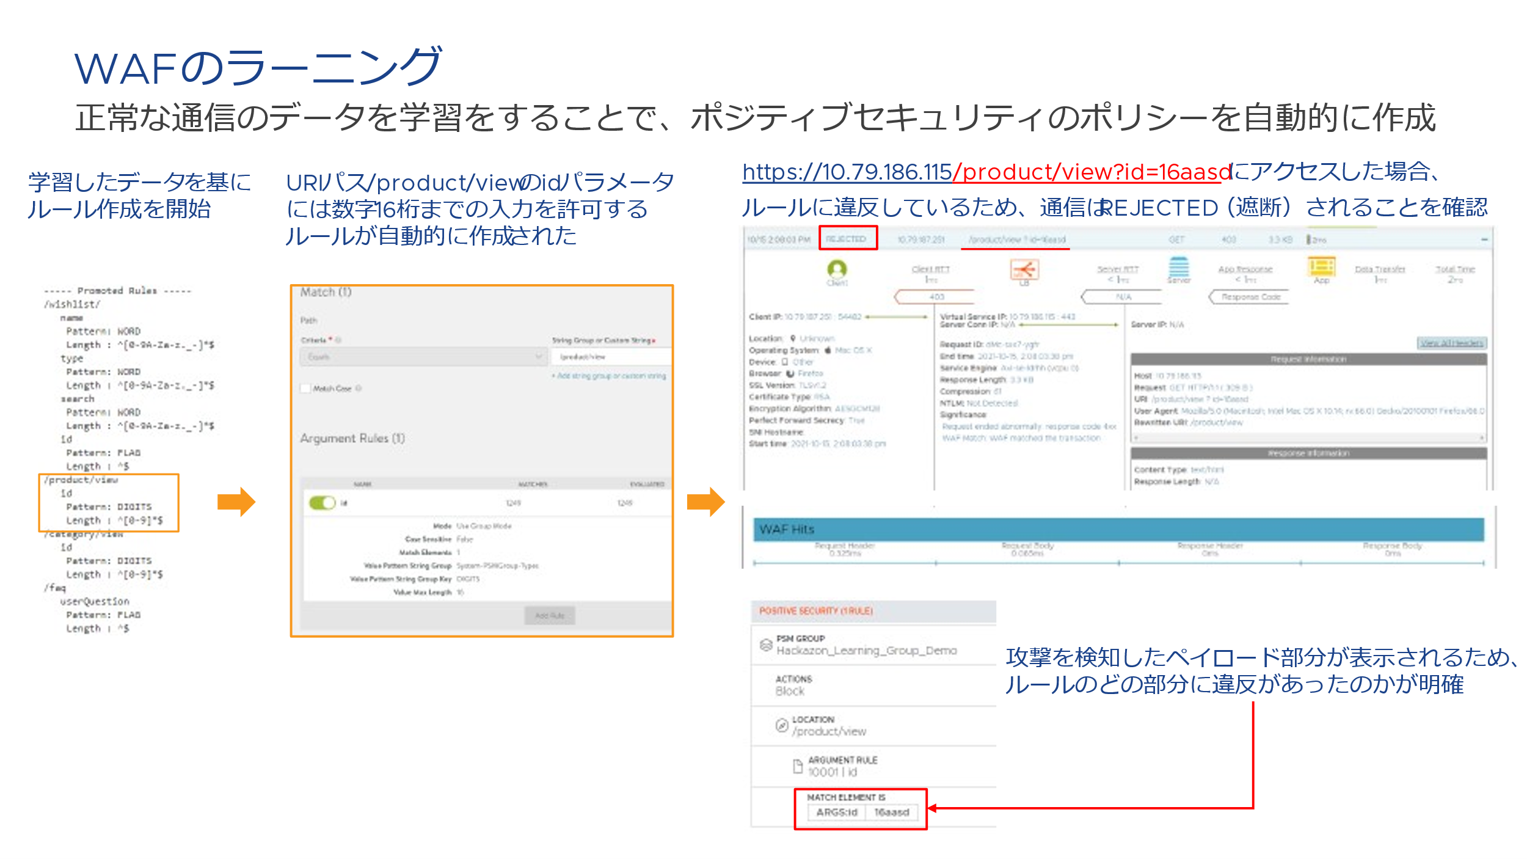The width and height of the screenshot is (1527, 859).
Task: Click the 403 response code tag
Action: click(x=936, y=297)
